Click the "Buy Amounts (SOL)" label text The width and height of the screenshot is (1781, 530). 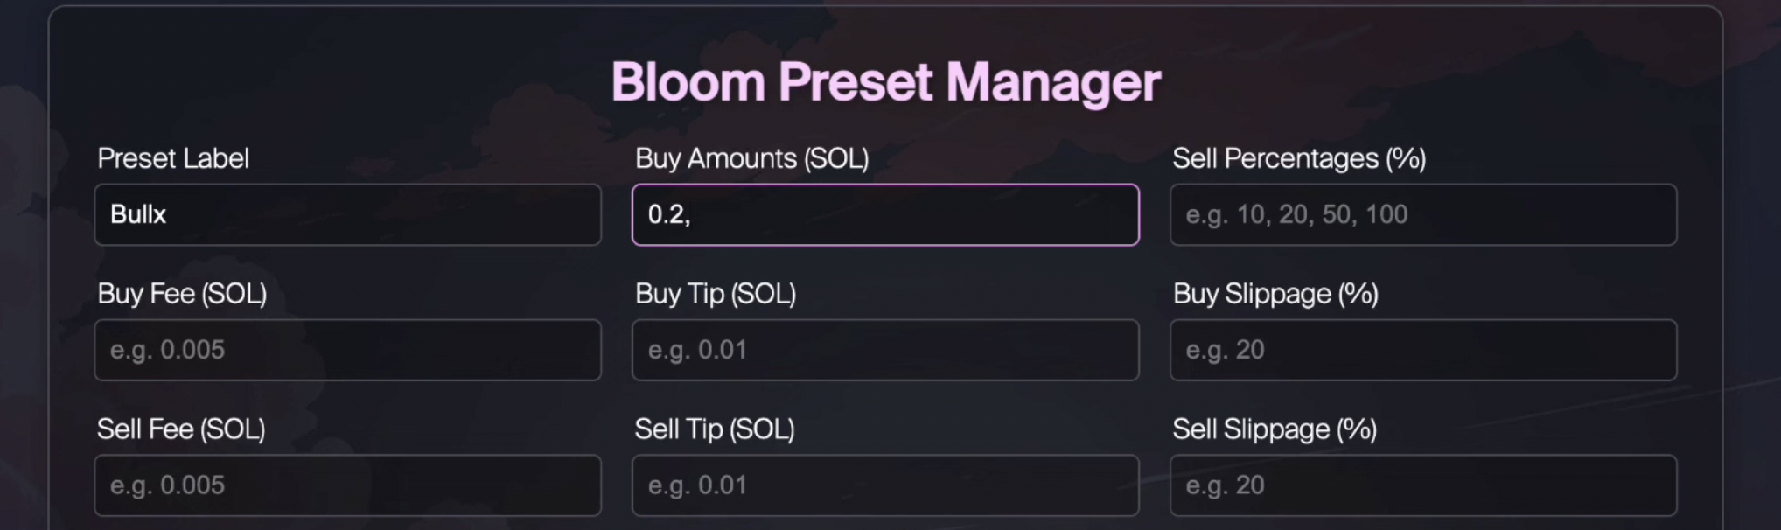[x=751, y=158]
